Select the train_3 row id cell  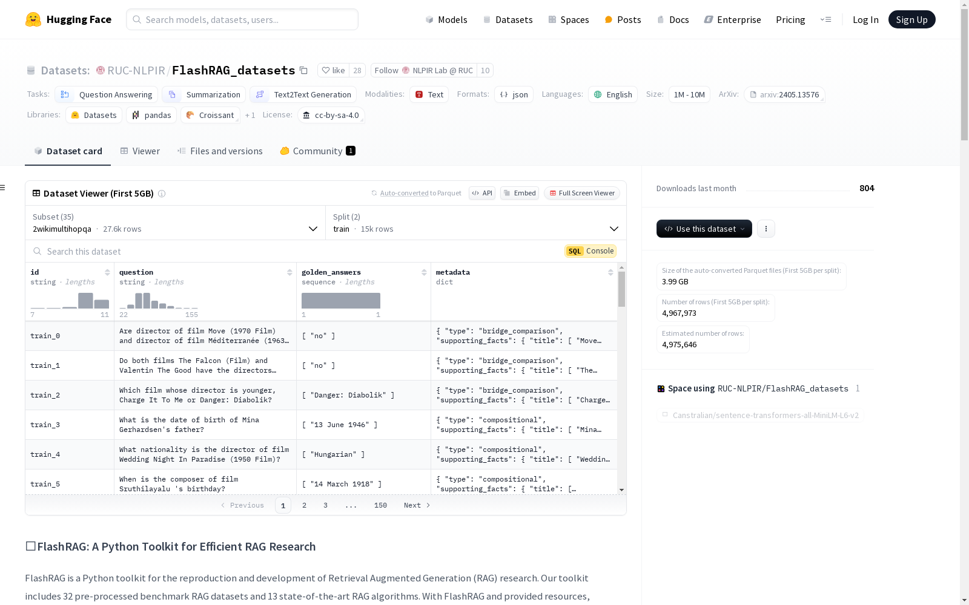tap(70, 425)
